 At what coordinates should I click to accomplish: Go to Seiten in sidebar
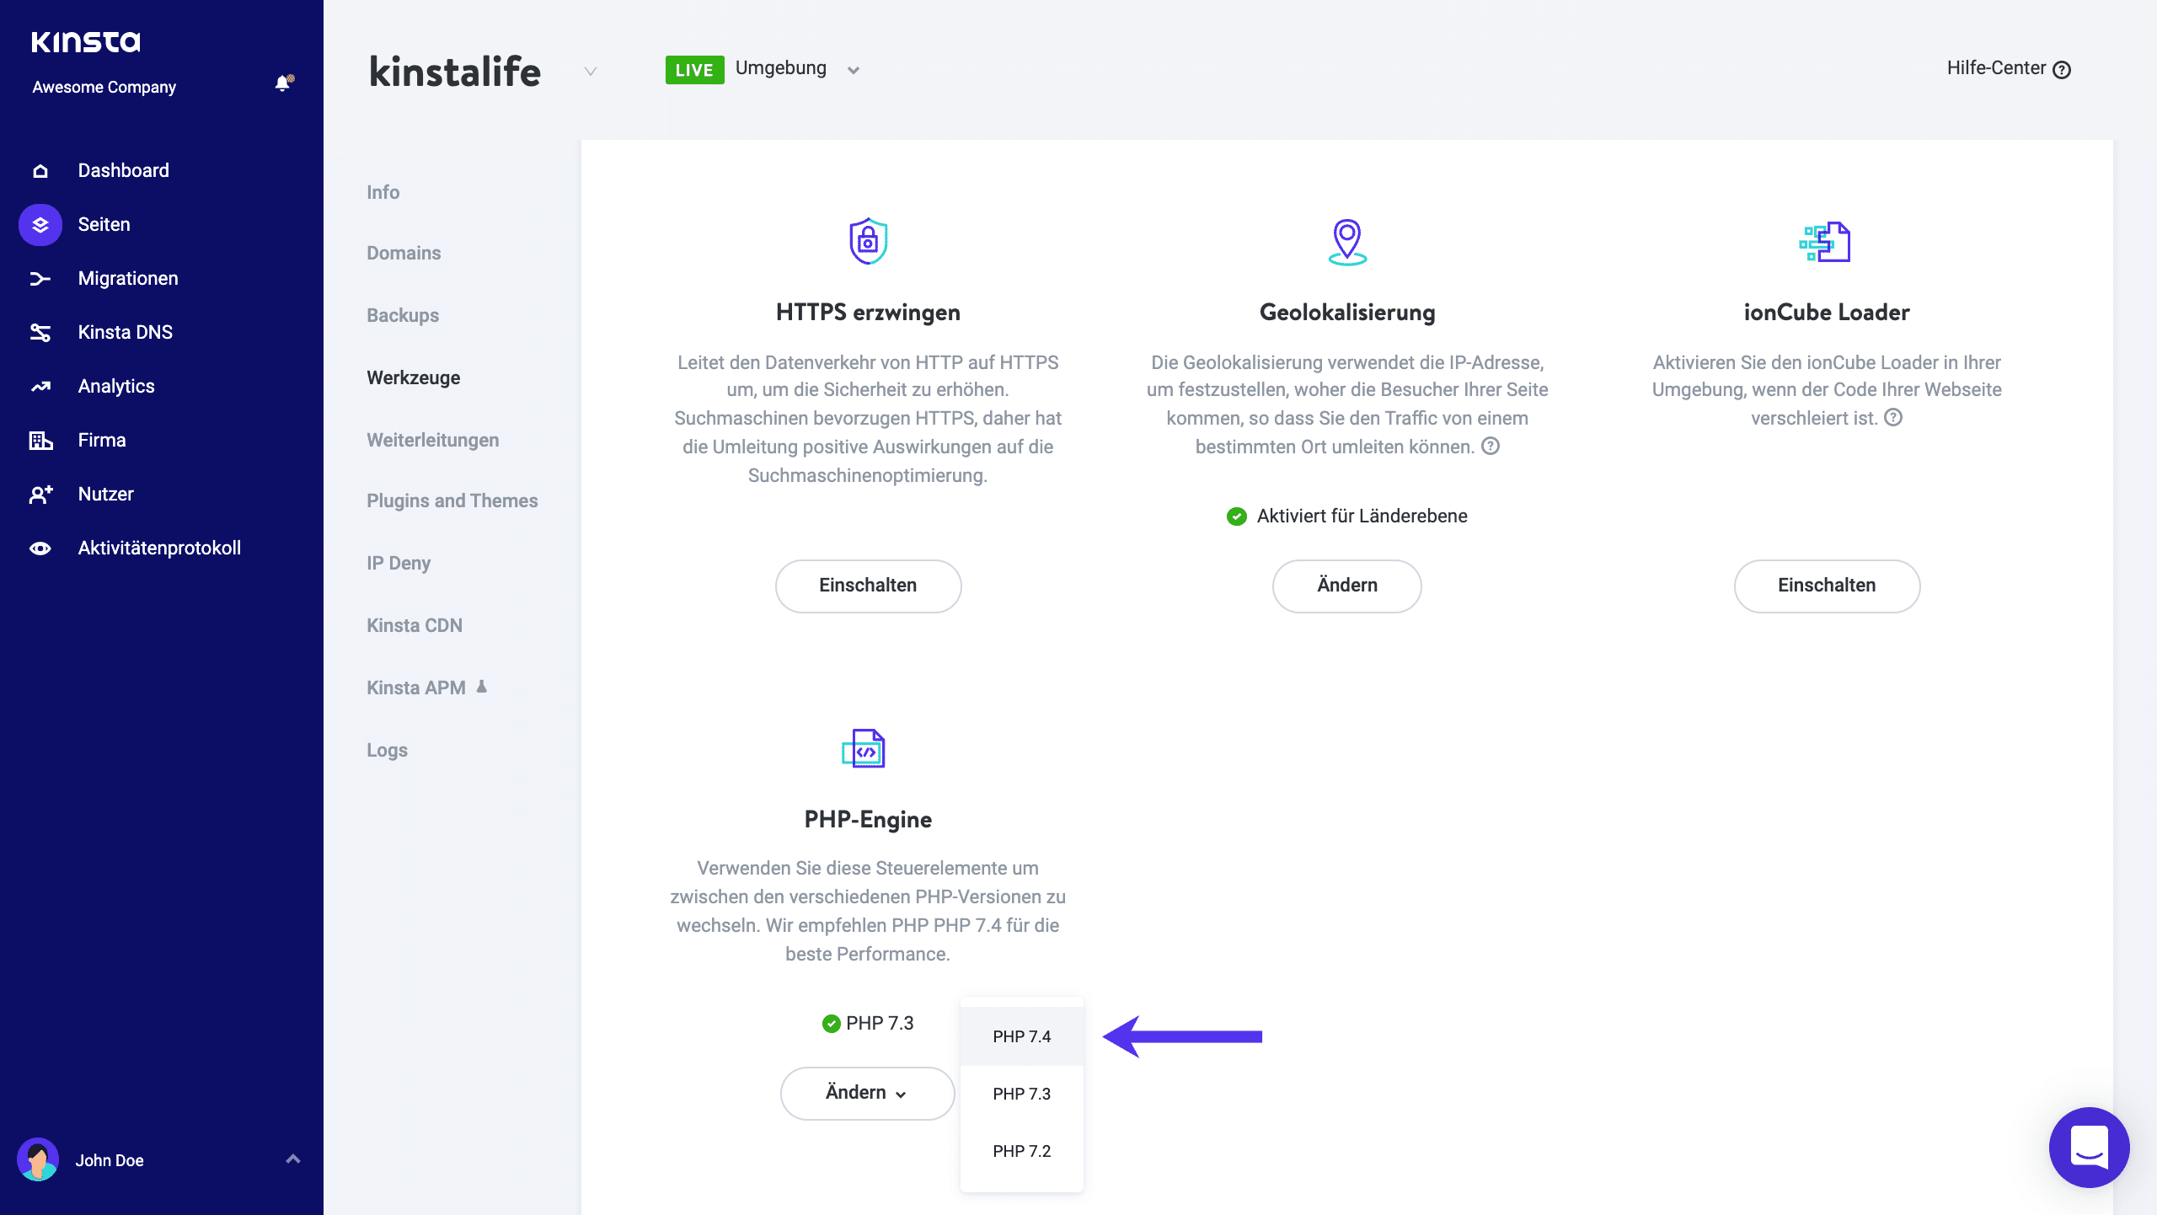pos(104,225)
